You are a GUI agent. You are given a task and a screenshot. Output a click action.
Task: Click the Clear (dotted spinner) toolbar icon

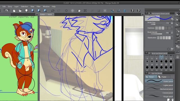click(x=66, y=11)
